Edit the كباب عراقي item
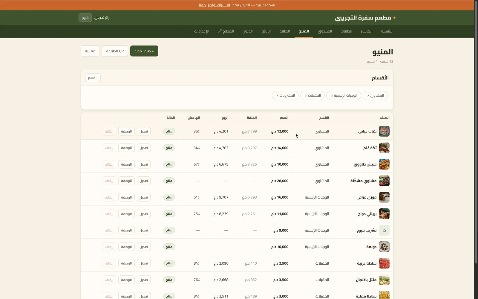This screenshot has width=478, height=299. pos(144,131)
